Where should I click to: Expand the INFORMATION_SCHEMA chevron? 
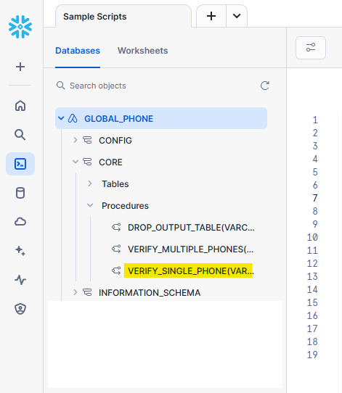click(x=75, y=292)
